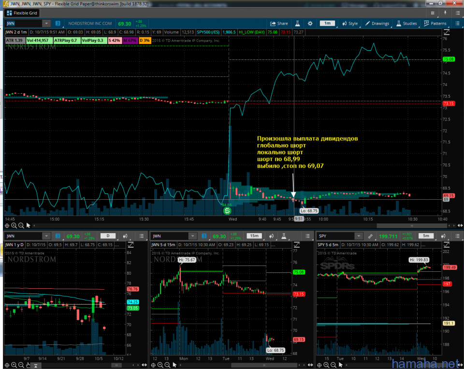Click the HI_LOW (DAY) study label
The height and width of the screenshot is (369, 464).
[251, 32]
